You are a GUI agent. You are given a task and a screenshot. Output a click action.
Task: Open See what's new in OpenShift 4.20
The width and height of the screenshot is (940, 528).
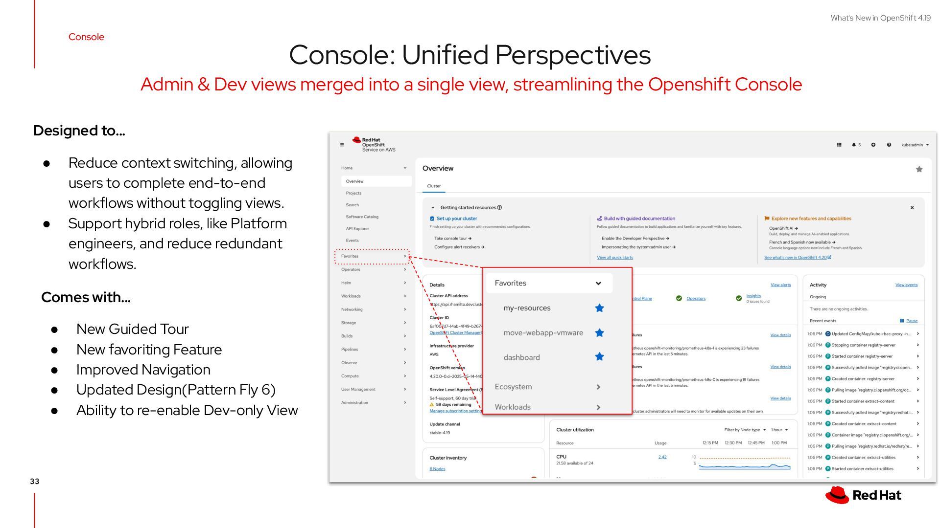798,258
